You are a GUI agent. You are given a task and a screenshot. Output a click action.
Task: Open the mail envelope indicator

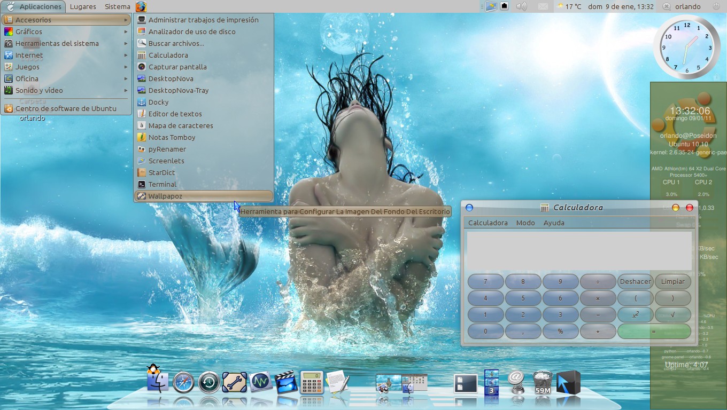tap(543, 6)
